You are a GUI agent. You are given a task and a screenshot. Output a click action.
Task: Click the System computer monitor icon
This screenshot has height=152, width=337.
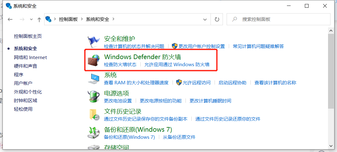click(94, 78)
